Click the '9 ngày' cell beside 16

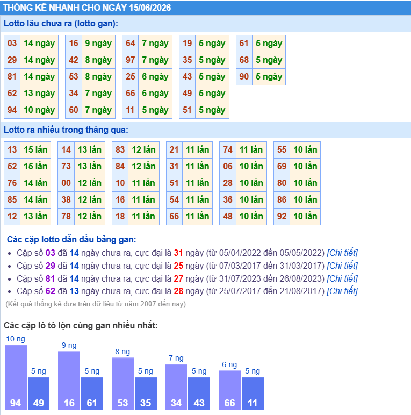(x=98, y=44)
